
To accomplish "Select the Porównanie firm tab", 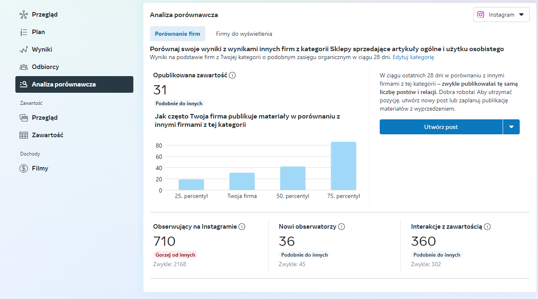I will pyautogui.click(x=177, y=34).
